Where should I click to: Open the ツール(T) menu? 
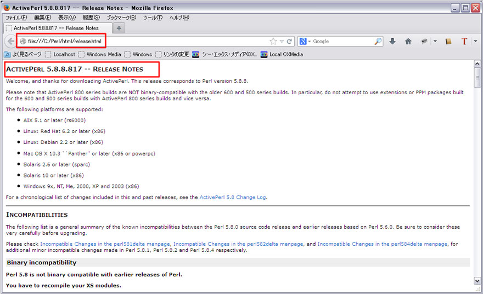[153, 18]
